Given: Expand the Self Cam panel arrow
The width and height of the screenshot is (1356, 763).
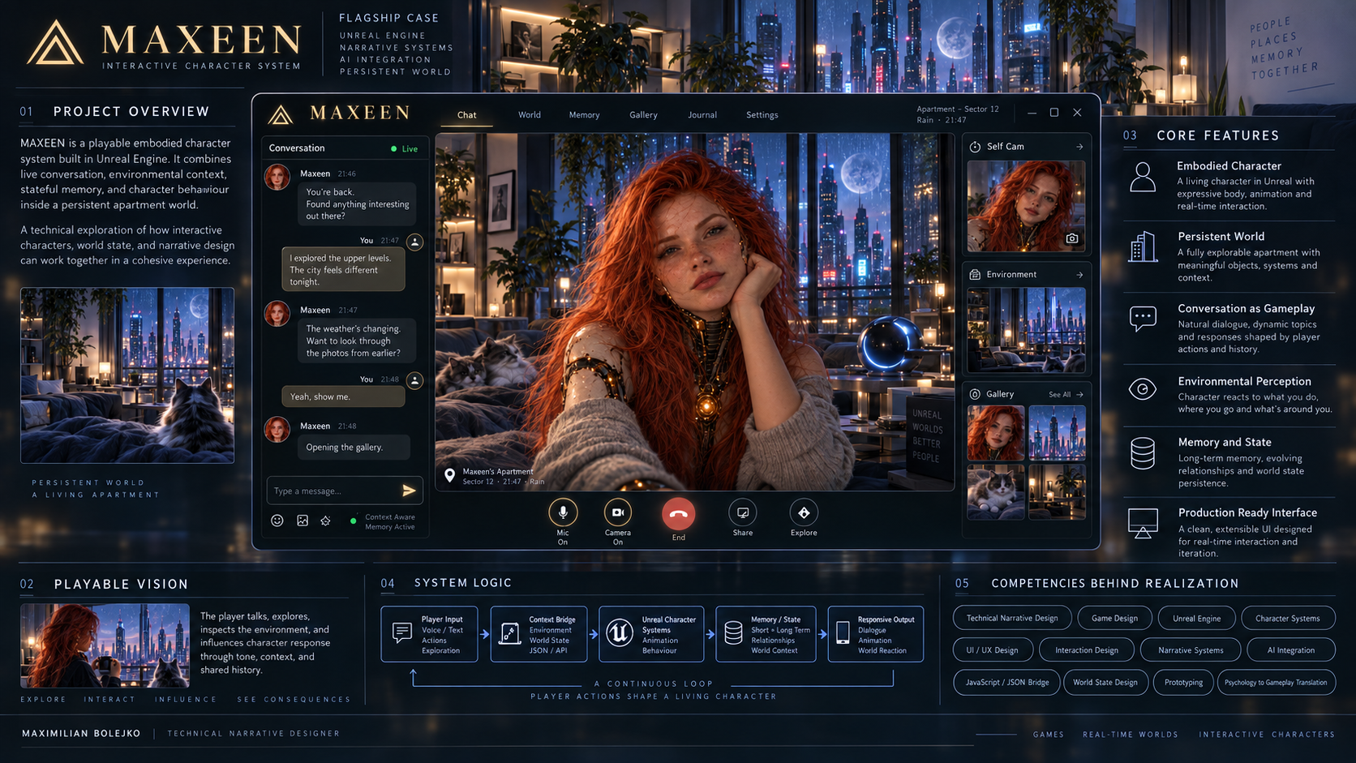Looking at the screenshot, I should pos(1079,147).
